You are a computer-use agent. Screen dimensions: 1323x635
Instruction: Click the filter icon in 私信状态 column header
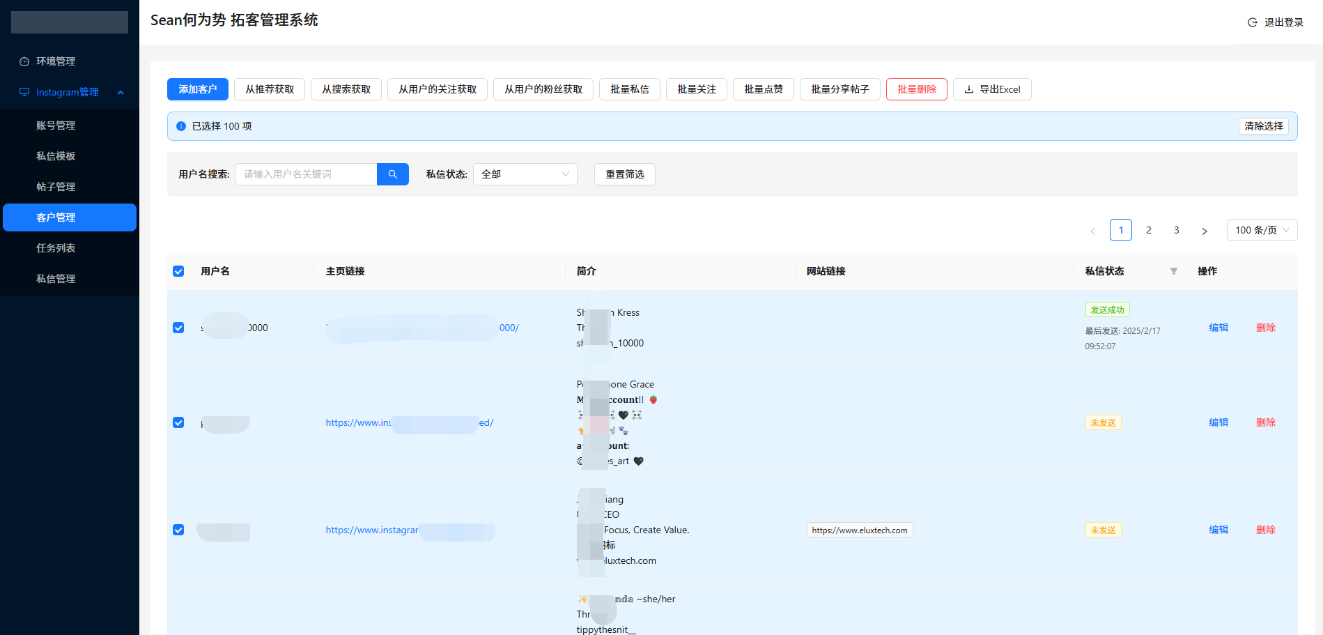[1173, 271]
